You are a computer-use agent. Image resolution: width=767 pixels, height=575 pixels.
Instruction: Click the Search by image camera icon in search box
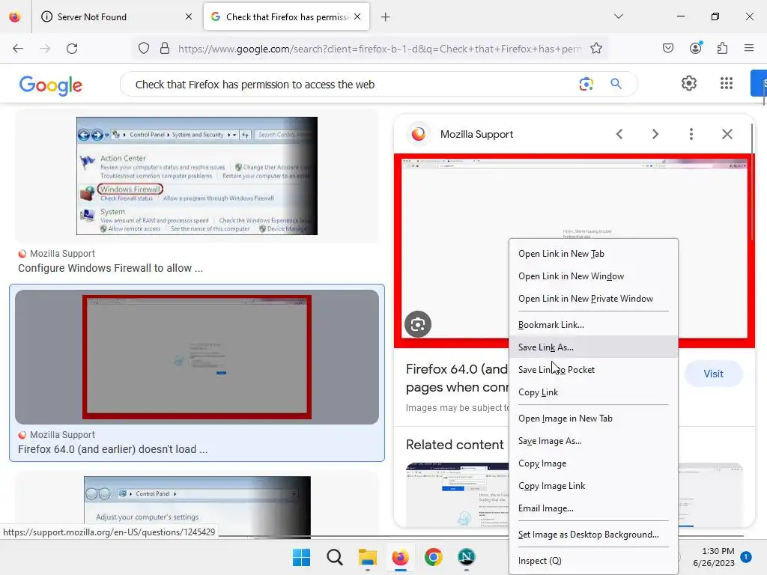586,84
